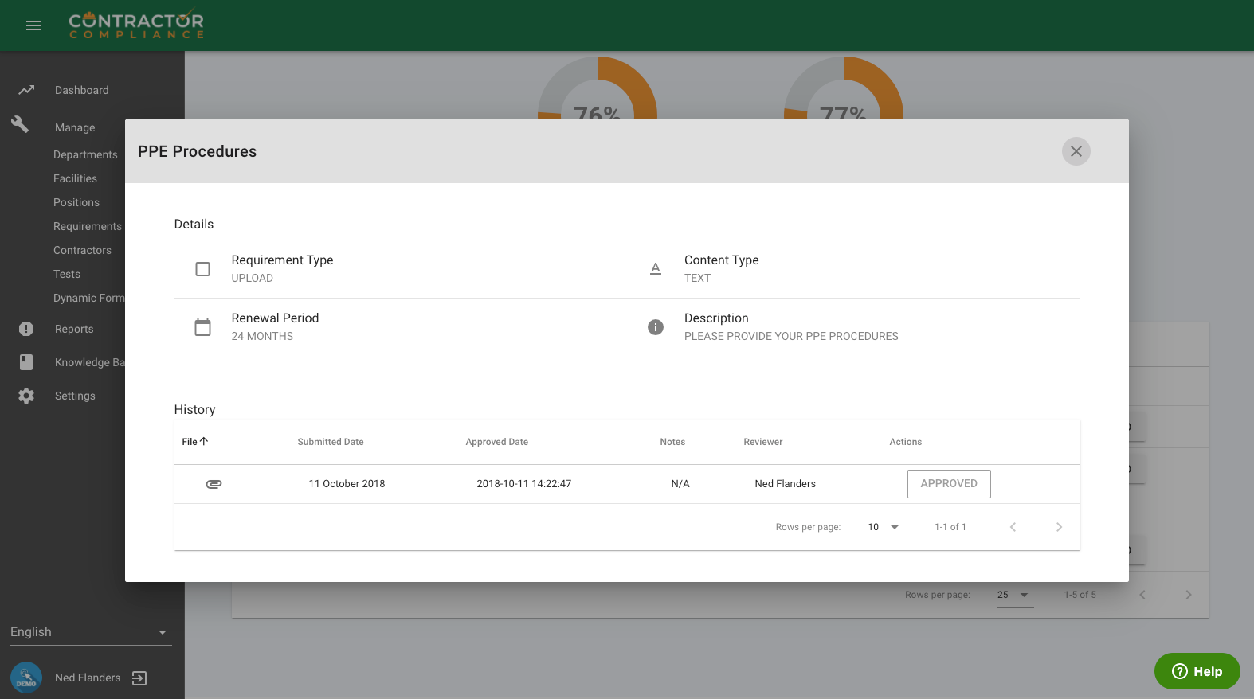
Task: Click the Reviewer column header
Action: (763, 442)
